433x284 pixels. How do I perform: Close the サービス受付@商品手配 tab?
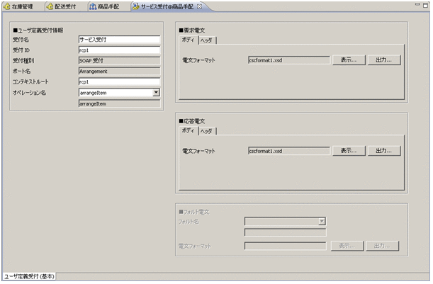pos(199,6)
